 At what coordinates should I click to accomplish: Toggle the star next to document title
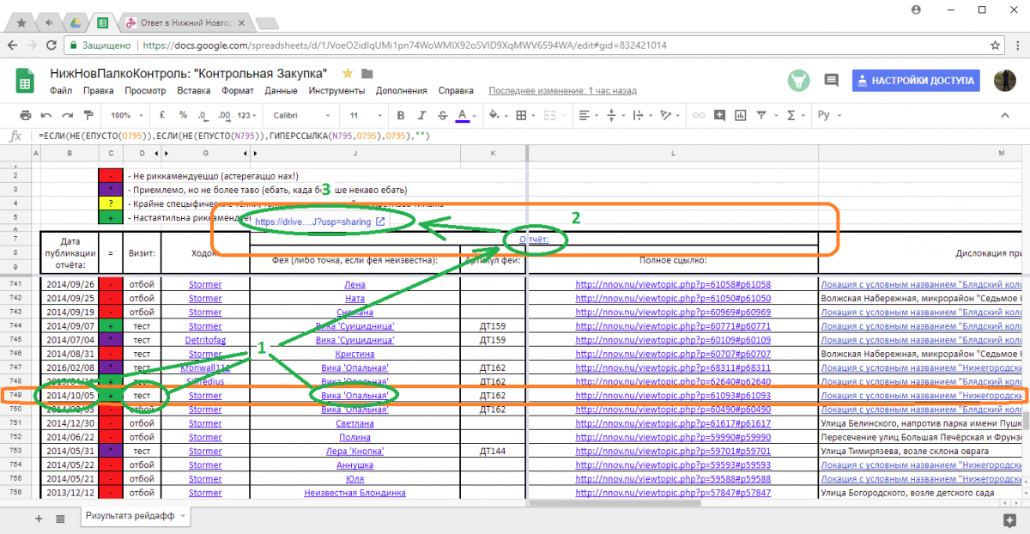coord(348,73)
